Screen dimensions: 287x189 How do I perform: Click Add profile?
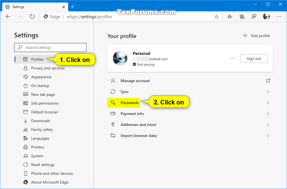256,36
